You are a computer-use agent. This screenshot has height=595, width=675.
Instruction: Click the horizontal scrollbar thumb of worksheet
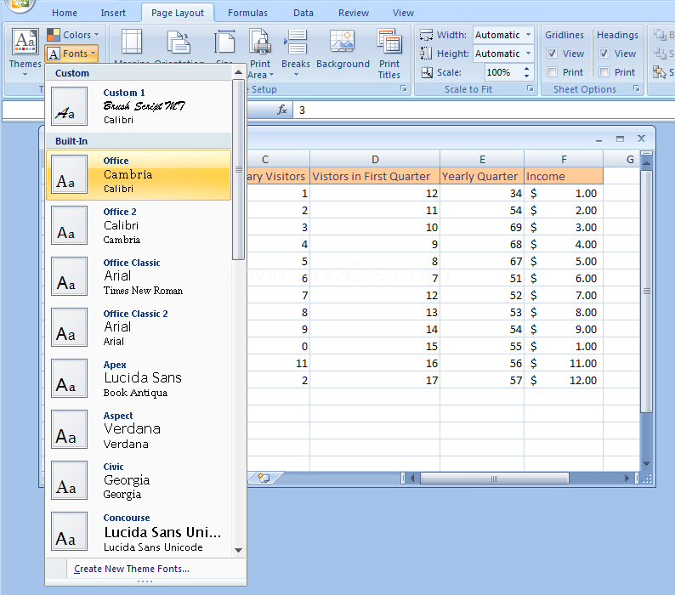point(494,479)
